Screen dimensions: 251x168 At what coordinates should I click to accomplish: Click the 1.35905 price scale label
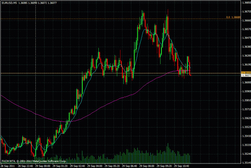tap(247, 91)
